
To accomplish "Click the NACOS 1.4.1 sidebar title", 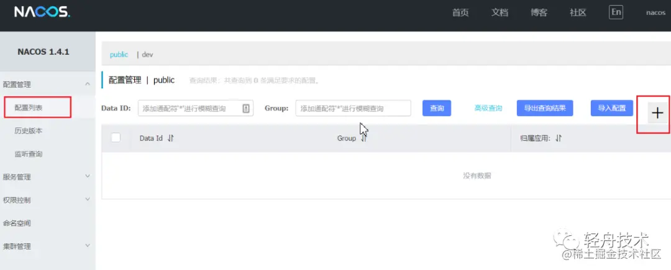I will coord(43,52).
